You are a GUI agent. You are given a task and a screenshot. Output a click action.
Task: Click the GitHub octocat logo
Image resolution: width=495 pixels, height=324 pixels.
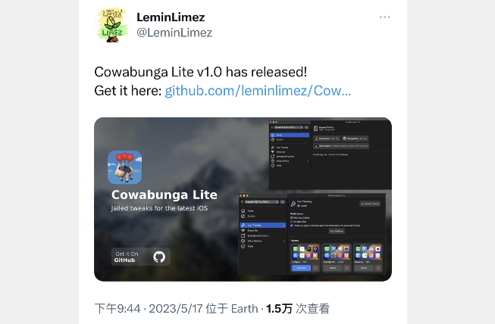pyautogui.click(x=159, y=257)
